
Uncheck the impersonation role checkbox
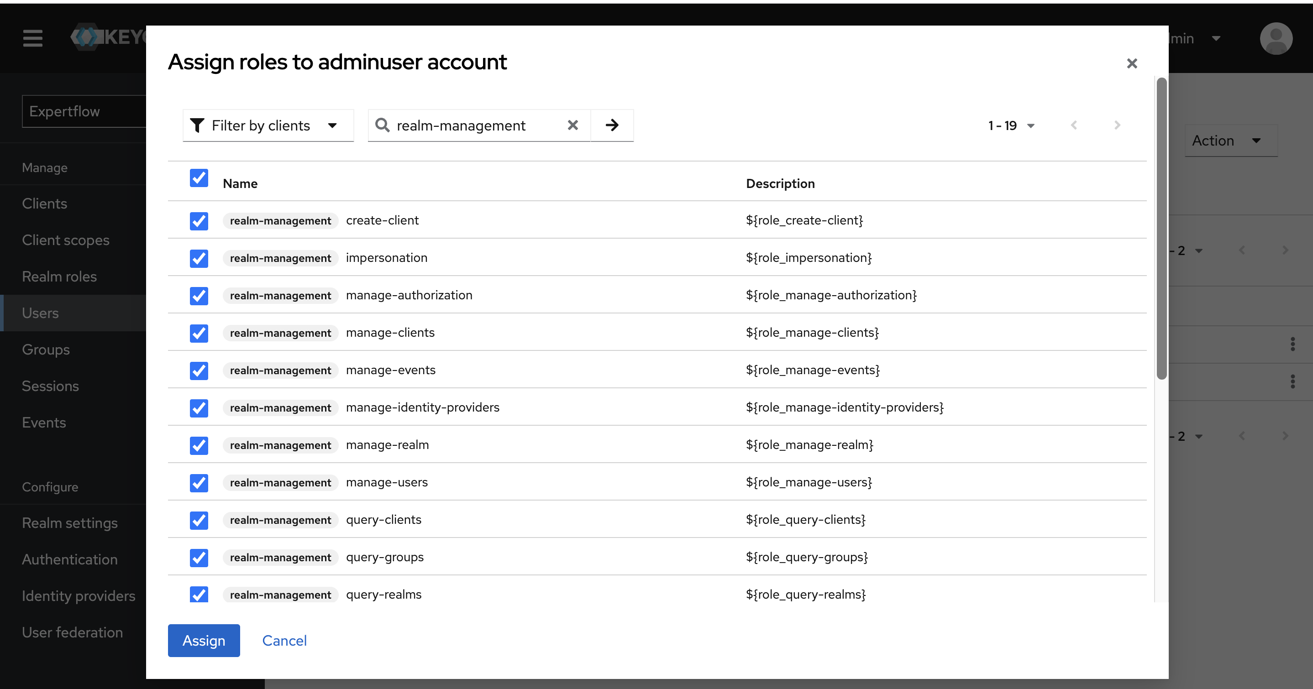point(199,258)
